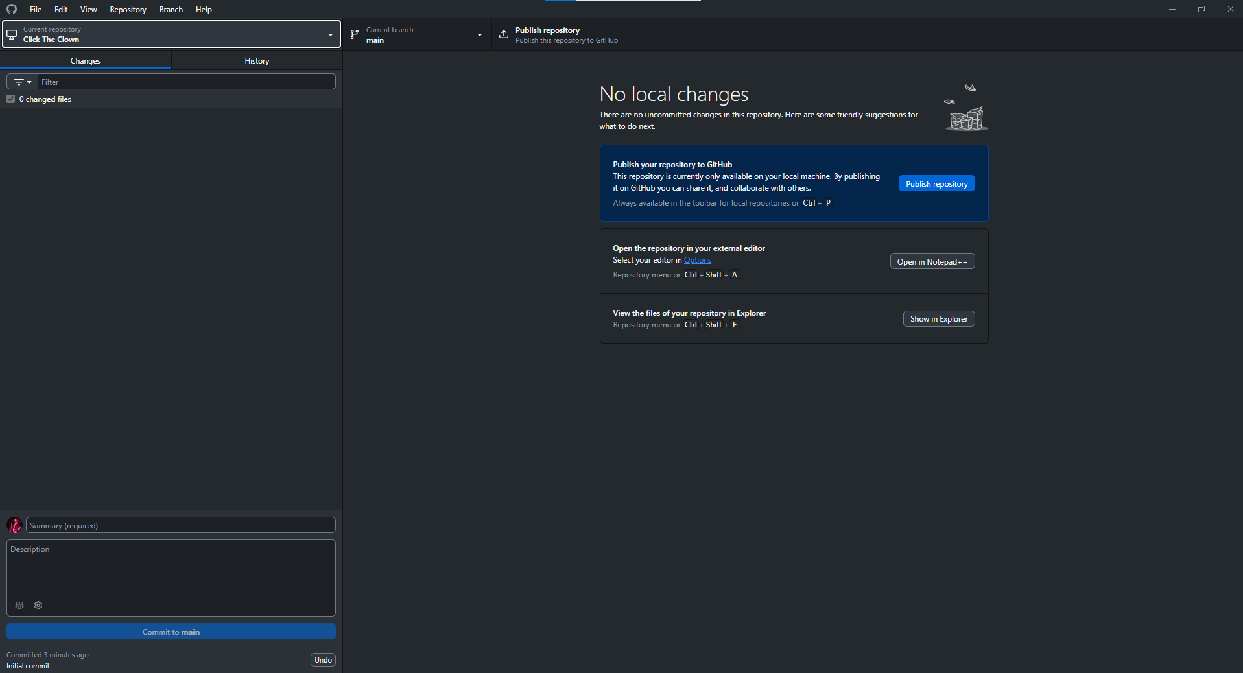The image size is (1243, 673).
Task: Click the No local changes heading
Action: [674, 94]
